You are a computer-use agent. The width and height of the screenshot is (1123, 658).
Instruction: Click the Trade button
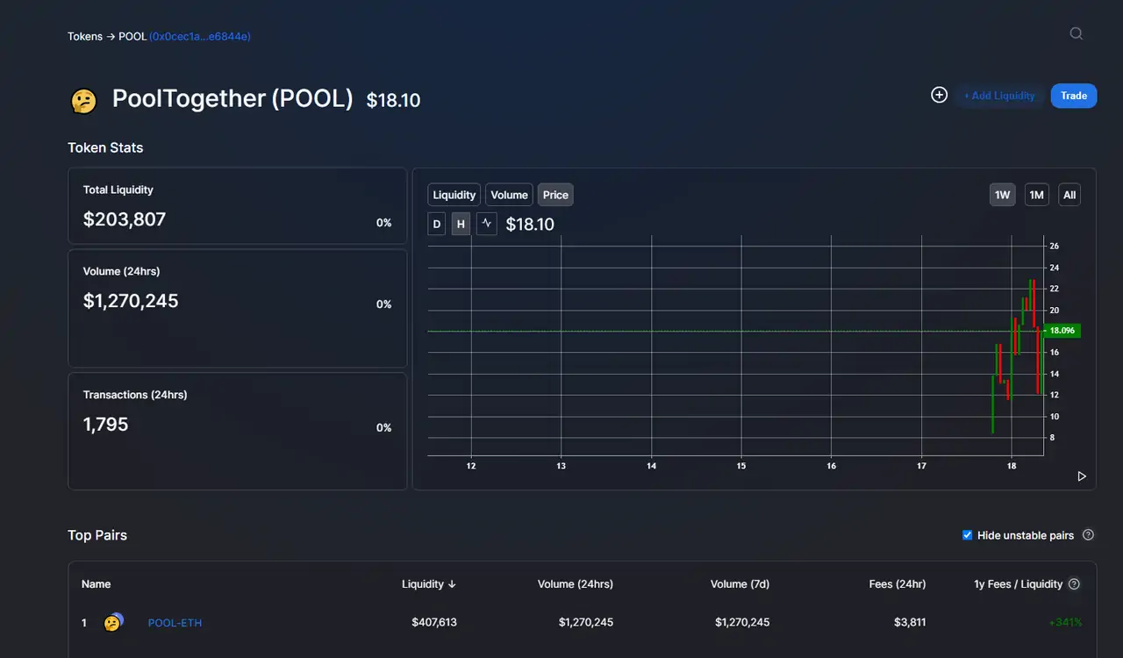click(x=1074, y=96)
